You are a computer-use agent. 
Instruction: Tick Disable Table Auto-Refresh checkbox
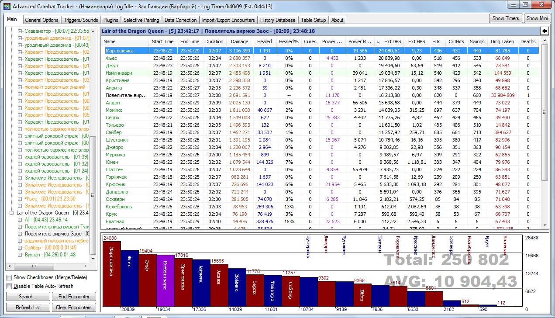tap(9, 286)
